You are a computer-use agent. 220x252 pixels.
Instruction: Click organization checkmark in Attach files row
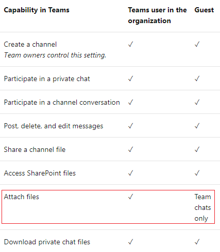tap(130, 197)
